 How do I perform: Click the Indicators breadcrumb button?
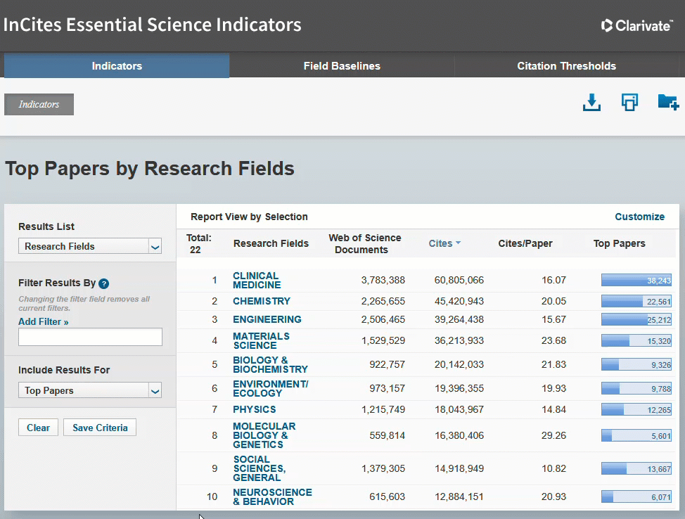39,104
